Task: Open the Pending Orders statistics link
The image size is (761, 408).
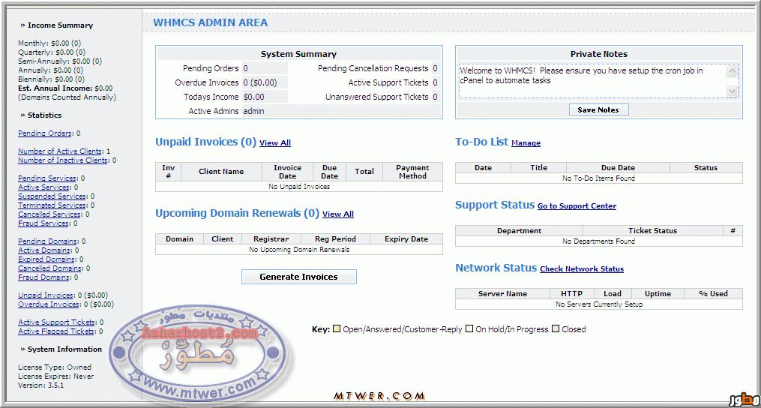Action: [45, 133]
